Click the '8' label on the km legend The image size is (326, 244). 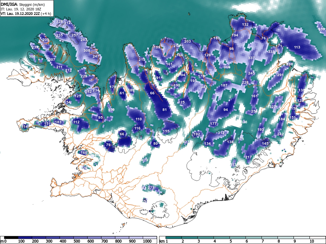coord(279,241)
